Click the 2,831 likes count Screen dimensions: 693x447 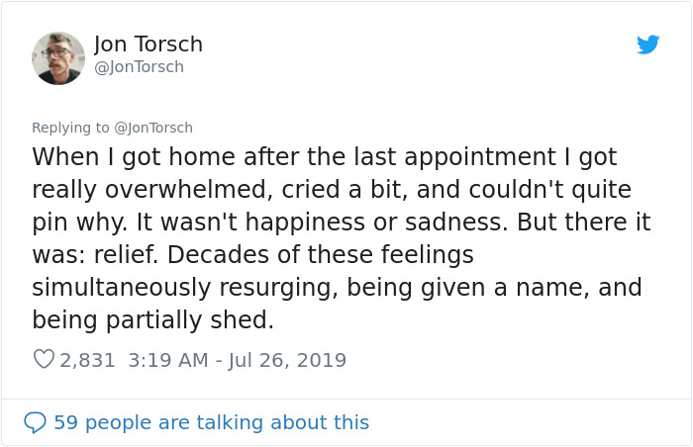(x=88, y=360)
